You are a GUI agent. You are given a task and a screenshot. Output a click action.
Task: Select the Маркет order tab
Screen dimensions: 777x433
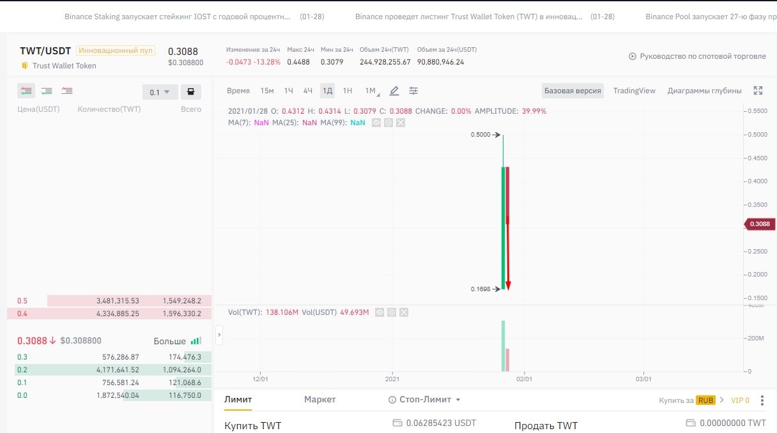tap(320, 400)
